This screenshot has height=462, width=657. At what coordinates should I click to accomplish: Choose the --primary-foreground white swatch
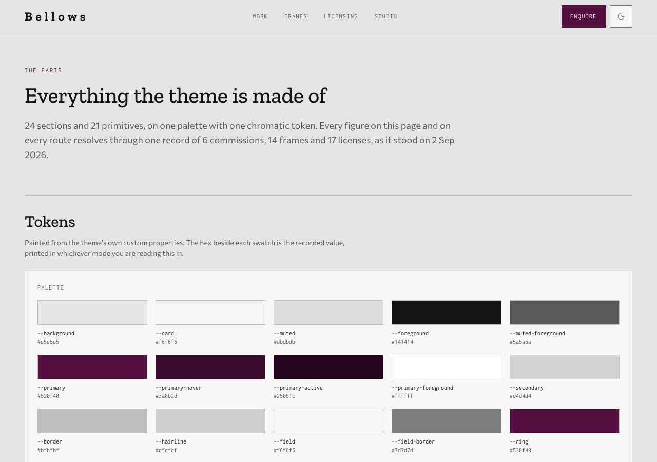tap(447, 367)
